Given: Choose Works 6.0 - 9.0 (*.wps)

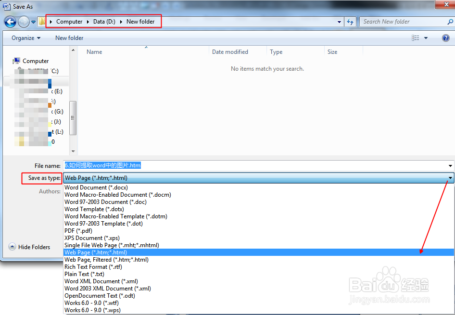Looking at the screenshot, I should pyautogui.click(x=259, y=310).
